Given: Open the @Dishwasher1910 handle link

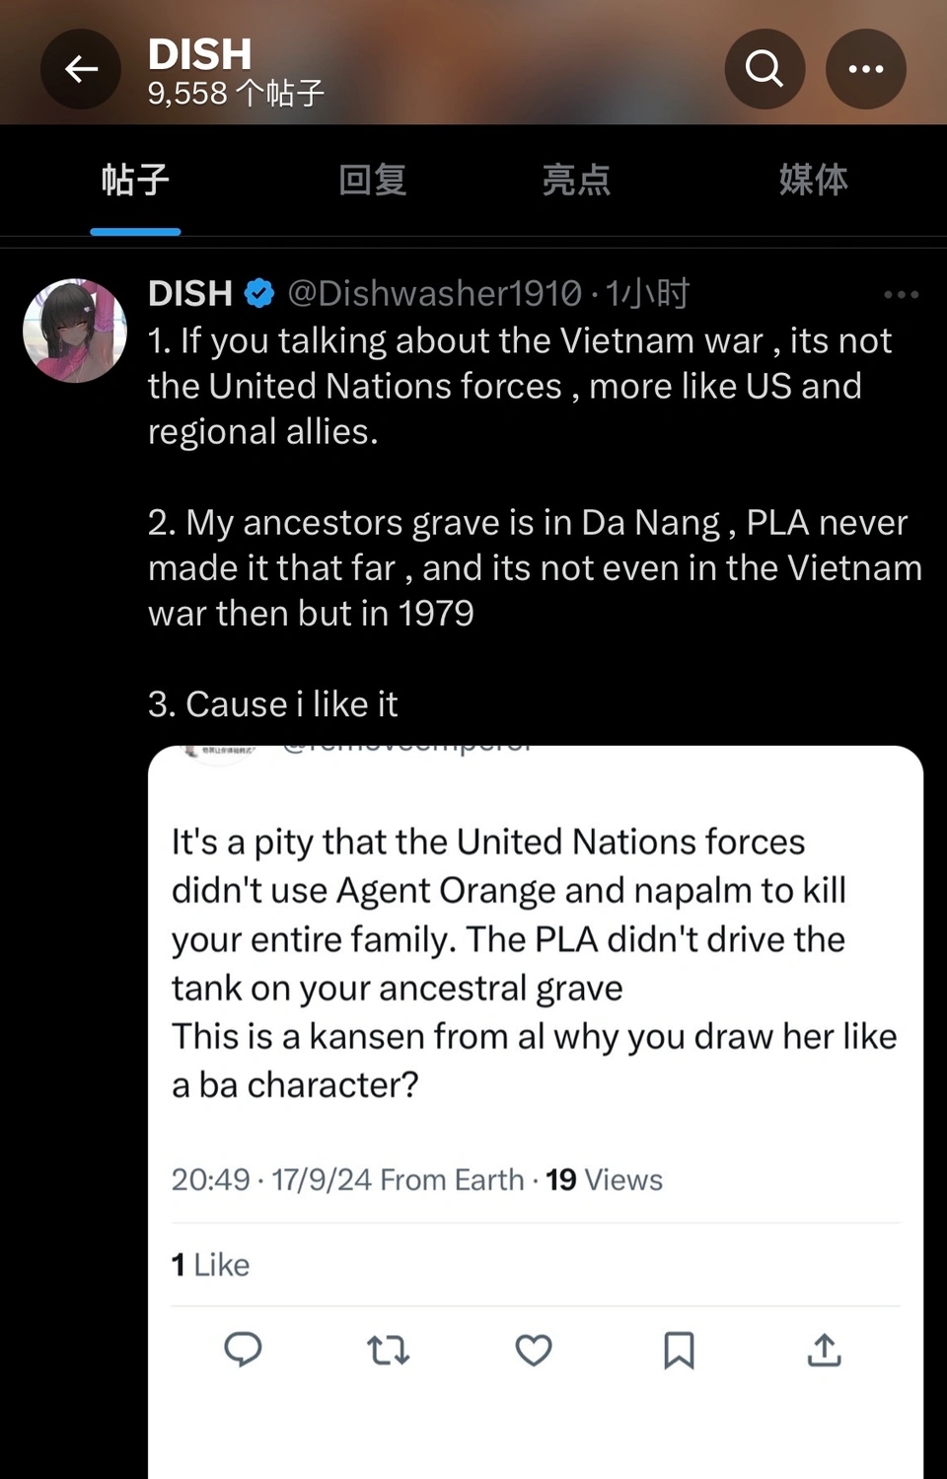Looking at the screenshot, I should coord(434,293).
